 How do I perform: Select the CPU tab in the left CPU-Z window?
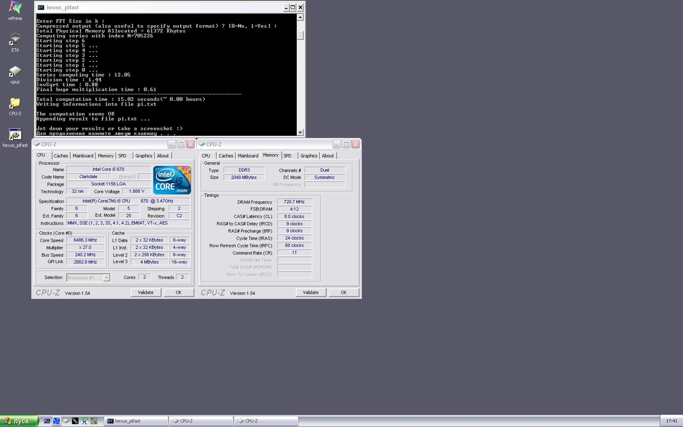pyautogui.click(x=41, y=155)
